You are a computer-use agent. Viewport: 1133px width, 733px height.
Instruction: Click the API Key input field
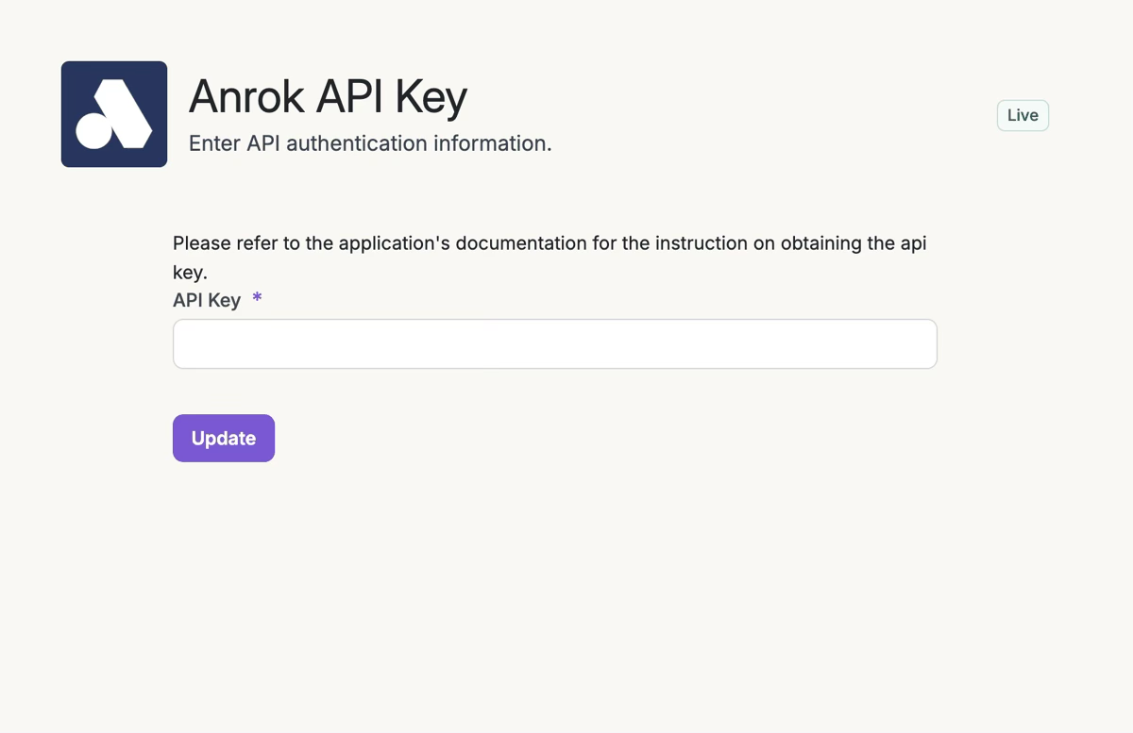click(554, 343)
